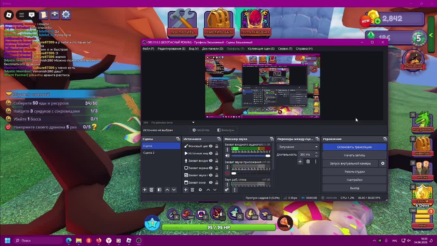This screenshot has width=437, height=246.
Task: Move the source up in Sources panel
Action: point(208,190)
